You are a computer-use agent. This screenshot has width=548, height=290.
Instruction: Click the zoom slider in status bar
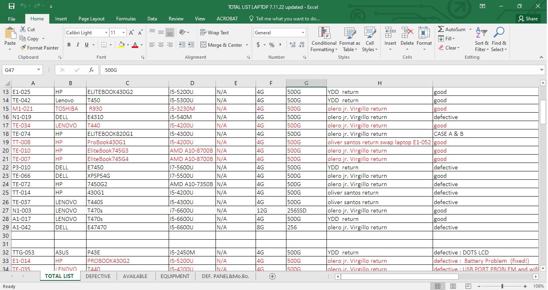(502, 286)
